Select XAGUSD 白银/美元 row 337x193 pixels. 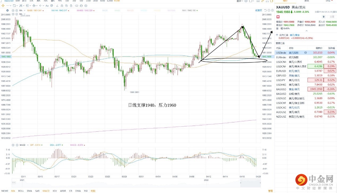coord(306,94)
